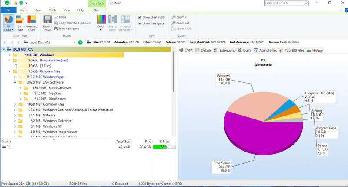
Task: Email the chart
Action: click(x=60, y=17)
